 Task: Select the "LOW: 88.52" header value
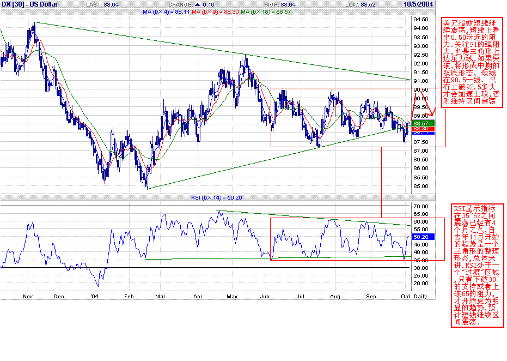coord(360,5)
